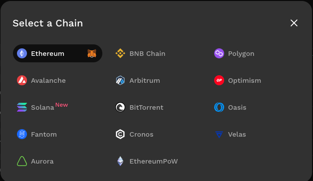Click the Solana New badge
Screen dimensions: 313x181
tap(62, 105)
